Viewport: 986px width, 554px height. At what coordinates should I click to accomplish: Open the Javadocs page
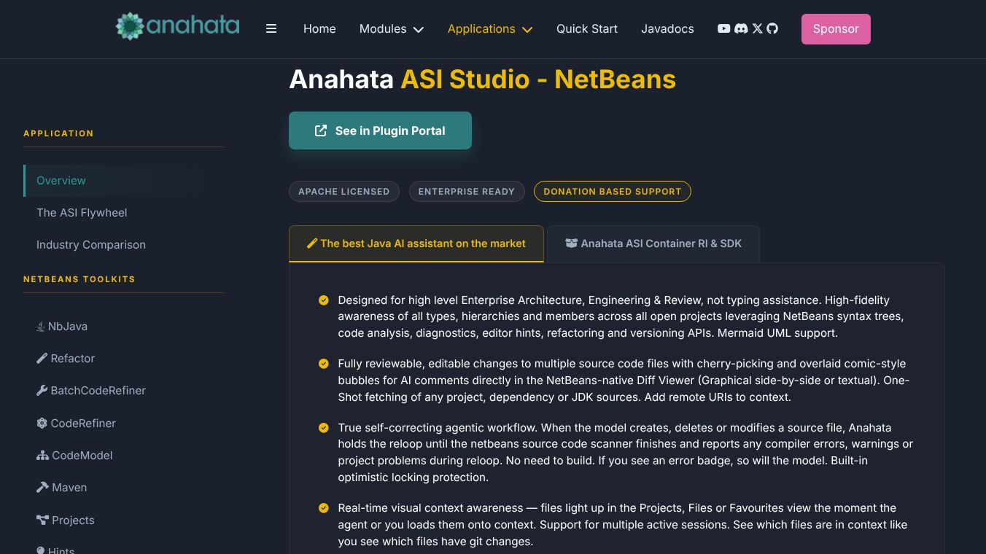click(x=667, y=29)
